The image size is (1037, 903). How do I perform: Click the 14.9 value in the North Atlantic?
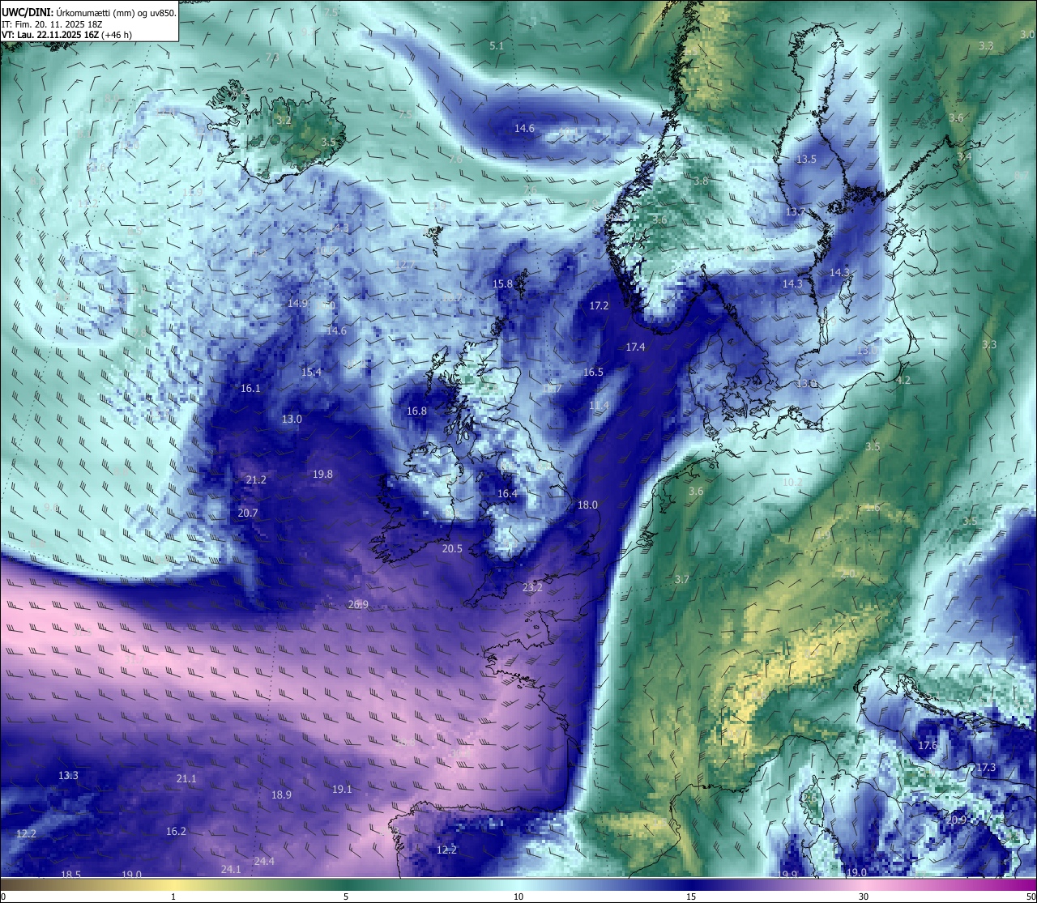click(297, 304)
